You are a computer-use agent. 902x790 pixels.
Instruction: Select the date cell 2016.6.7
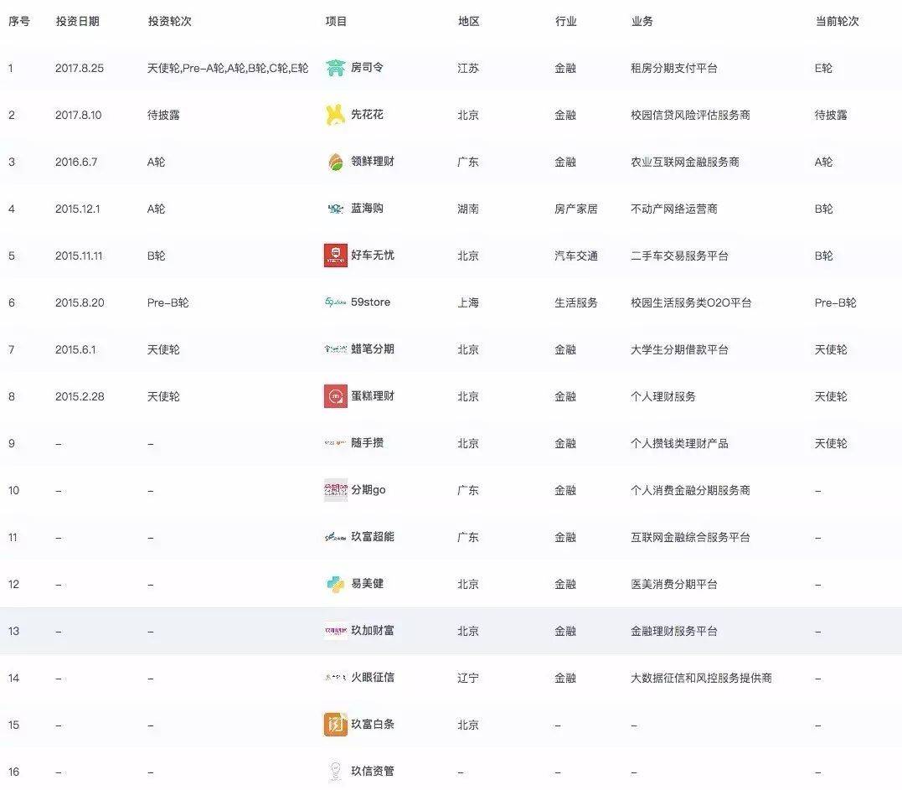pyautogui.click(x=76, y=163)
